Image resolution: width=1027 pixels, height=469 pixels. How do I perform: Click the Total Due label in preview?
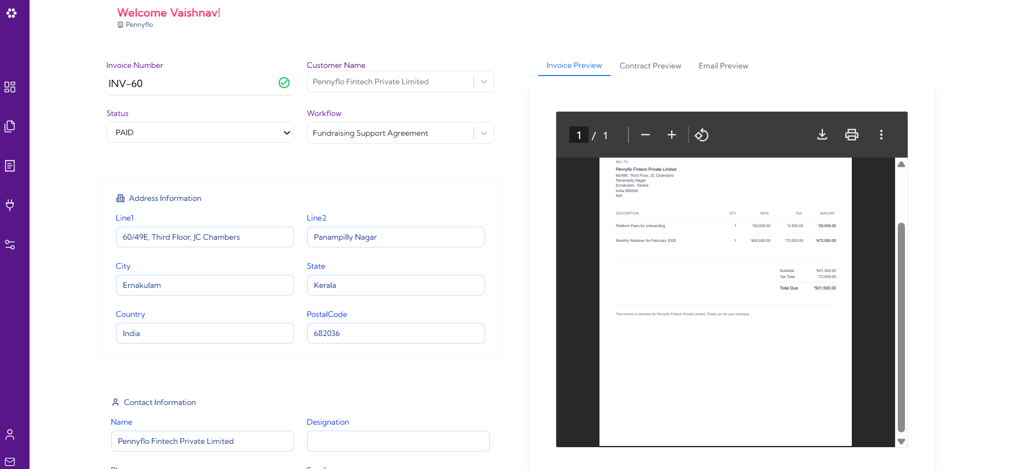789,288
